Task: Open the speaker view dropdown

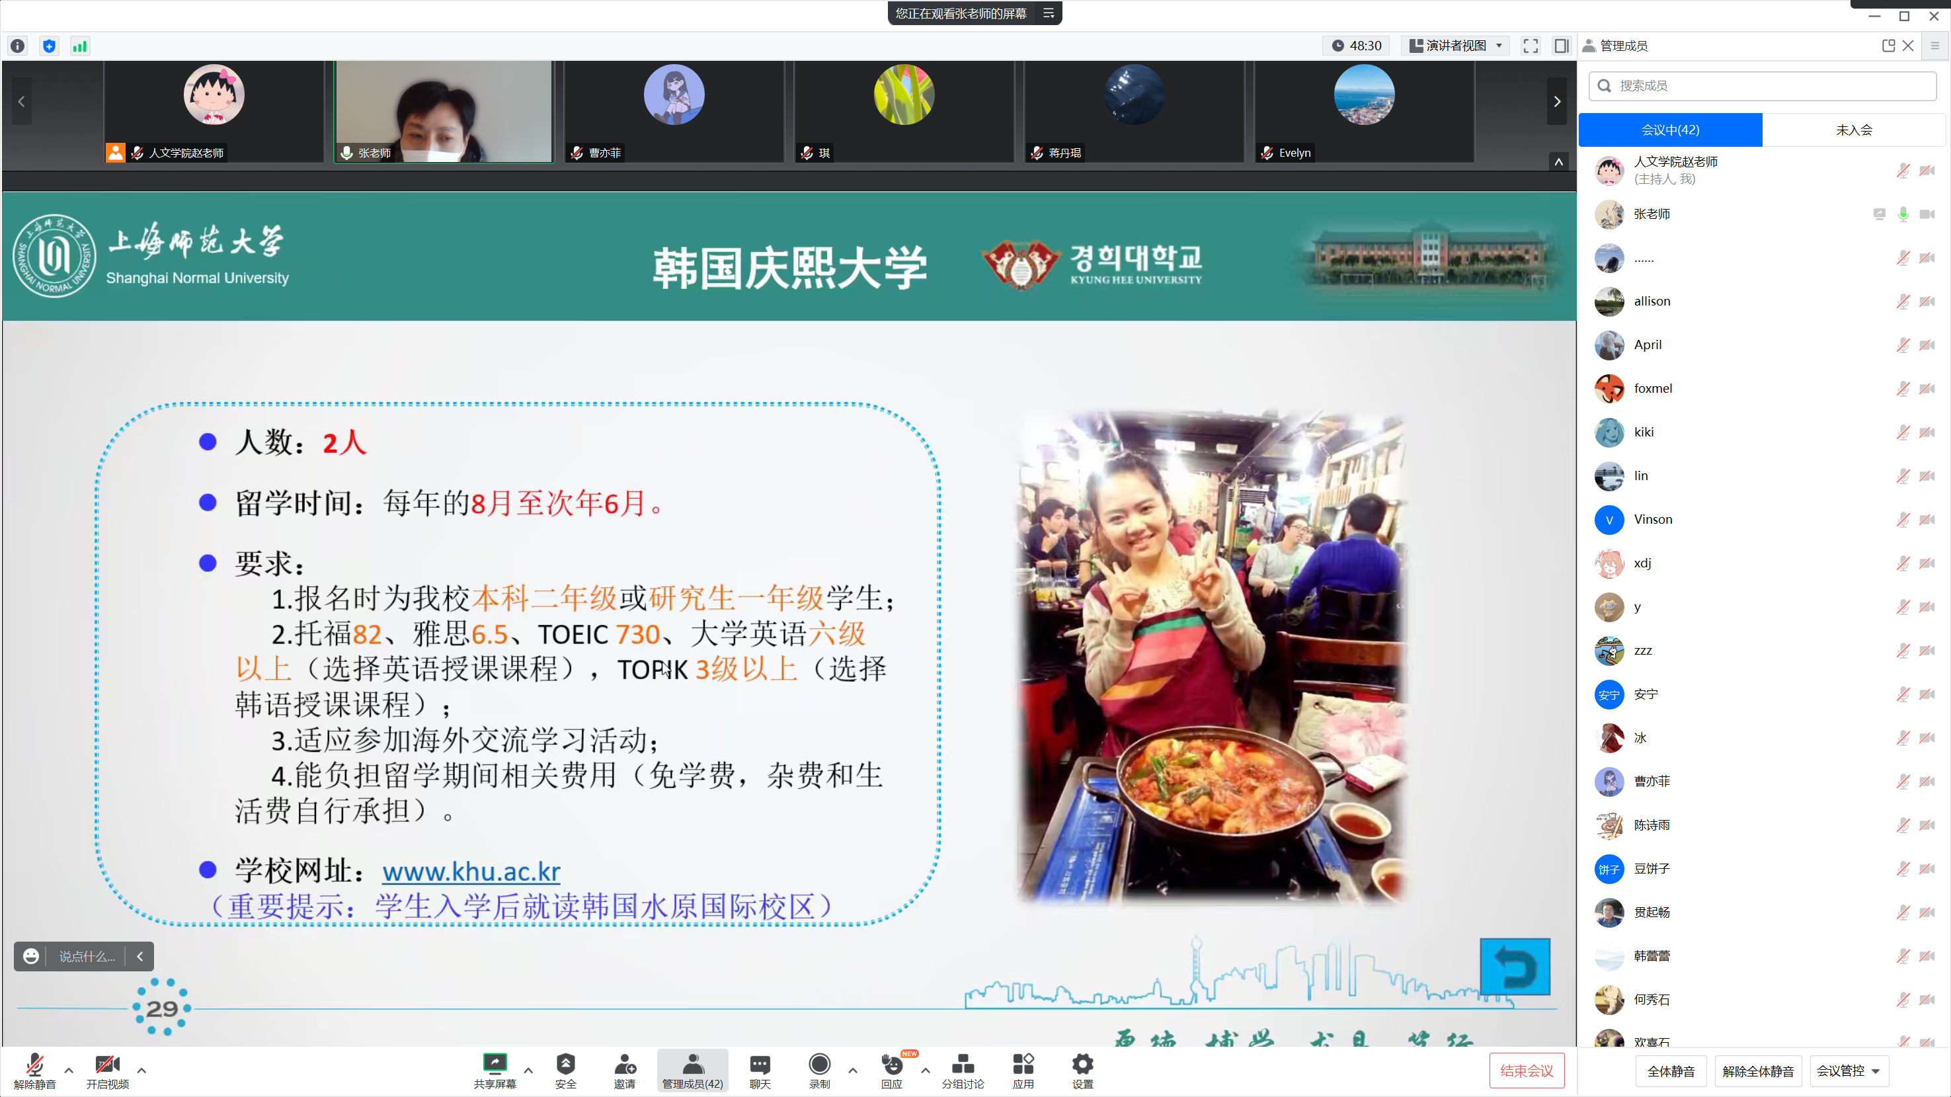Action: [1455, 46]
